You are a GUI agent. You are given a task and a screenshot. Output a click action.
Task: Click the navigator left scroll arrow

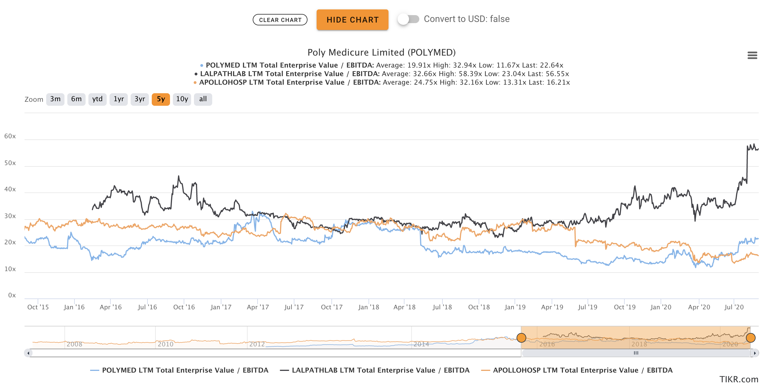(28, 353)
